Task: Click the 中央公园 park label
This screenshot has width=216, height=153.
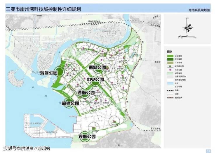Action: (95, 80)
